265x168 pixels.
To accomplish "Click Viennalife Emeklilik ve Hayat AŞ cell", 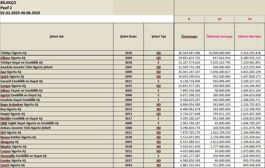I will [x=57, y=156].
